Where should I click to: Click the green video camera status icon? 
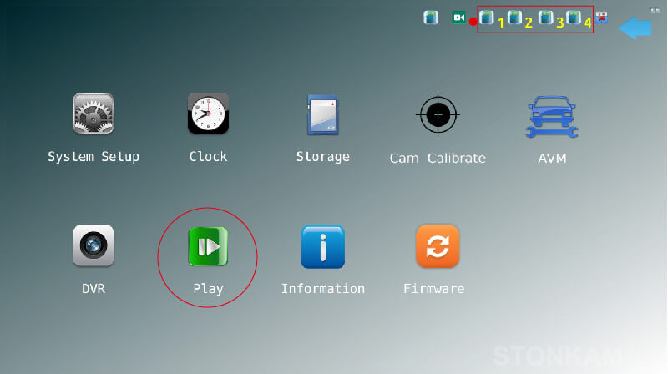click(458, 18)
